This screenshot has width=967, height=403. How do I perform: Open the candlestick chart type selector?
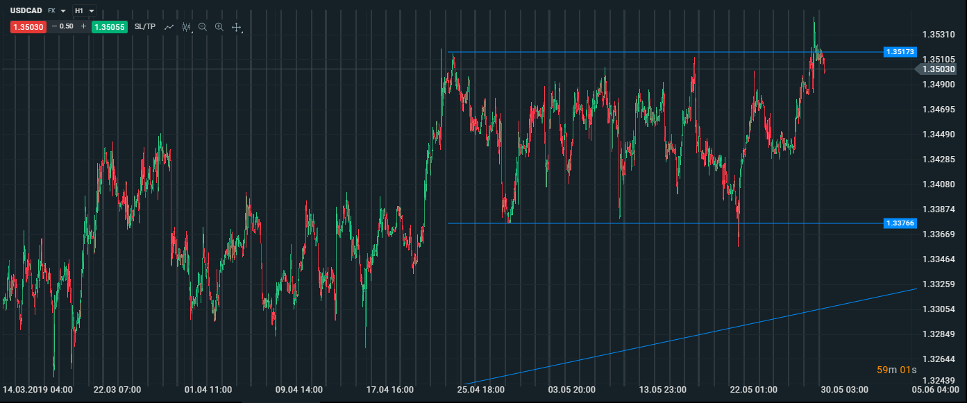click(x=186, y=27)
